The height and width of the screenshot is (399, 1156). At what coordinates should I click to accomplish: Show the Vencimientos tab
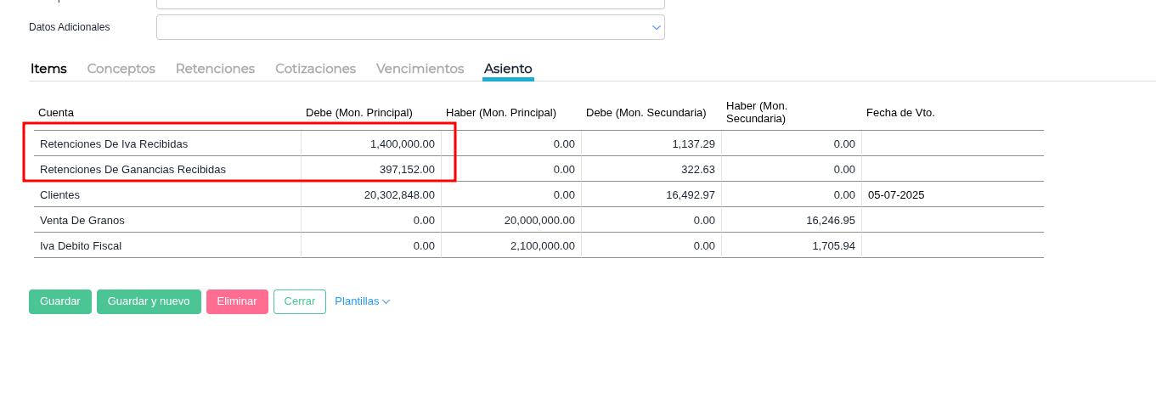coord(420,69)
